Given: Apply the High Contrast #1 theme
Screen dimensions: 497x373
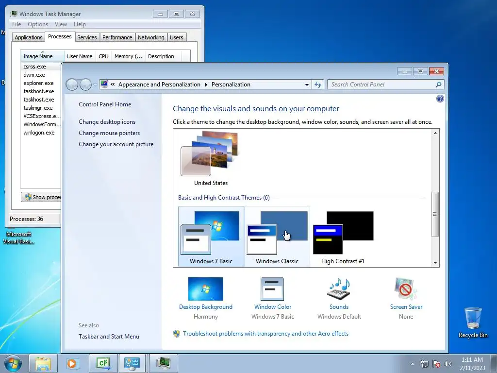Looking at the screenshot, I should [x=343, y=237].
